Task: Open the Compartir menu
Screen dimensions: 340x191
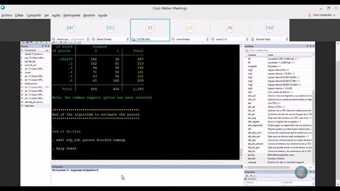Action: [x=34, y=15]
